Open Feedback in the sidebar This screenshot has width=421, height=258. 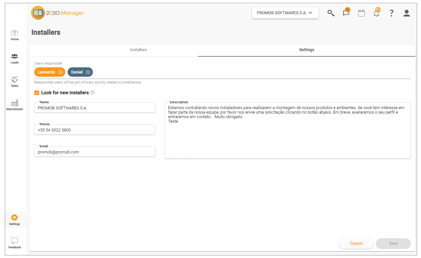tap(15, 243)
